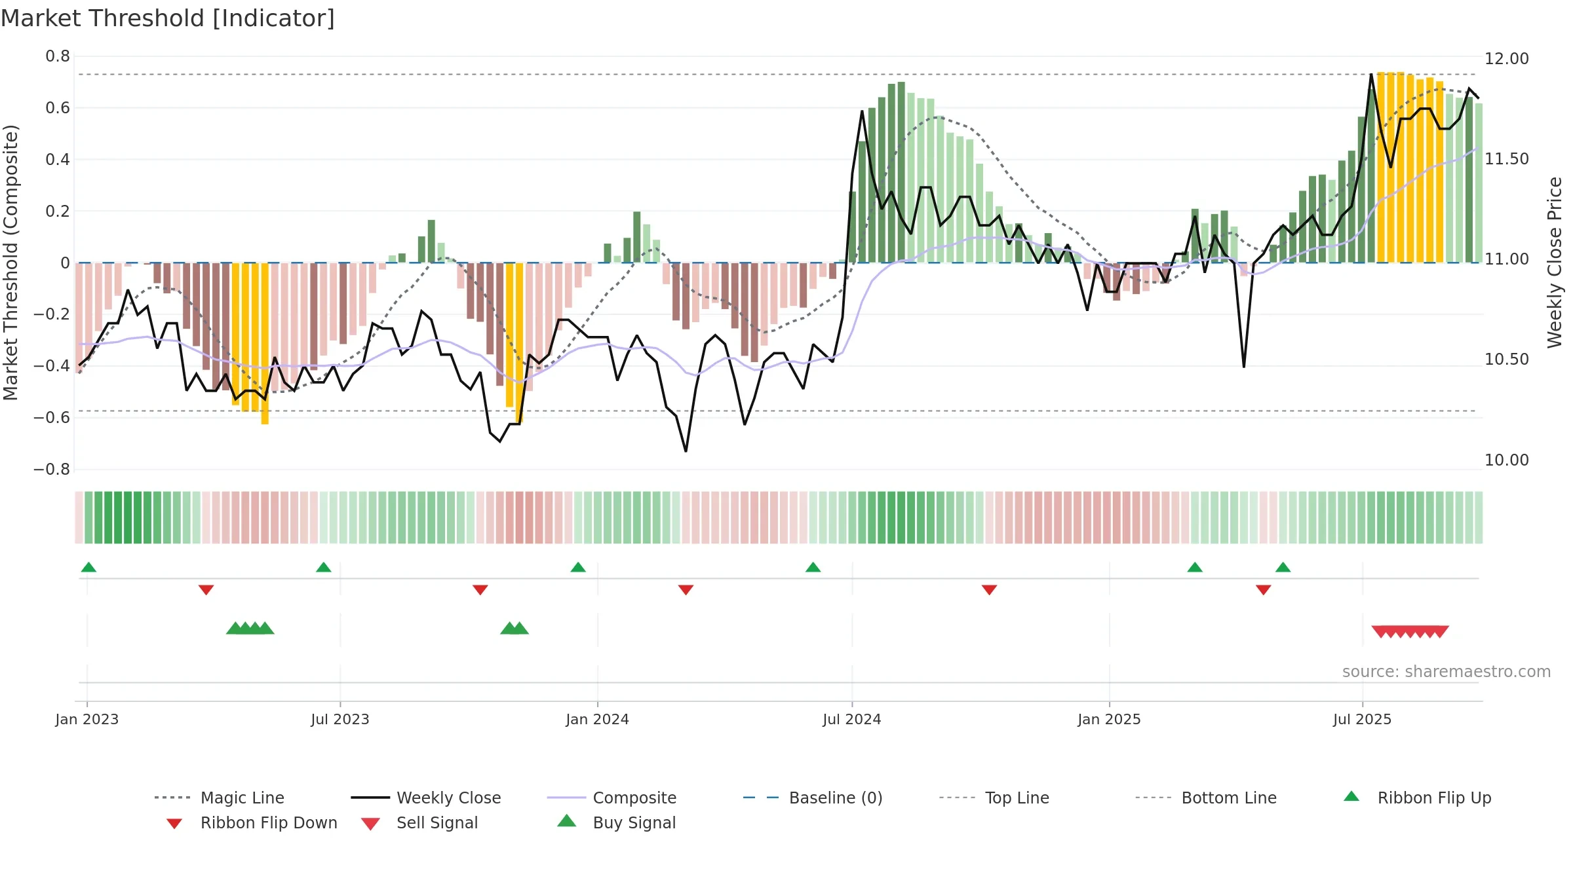Viewport: 1573px width, 884px height.
Task: Toggle the Top Line legend entry
Action: [x=994, y=798]
